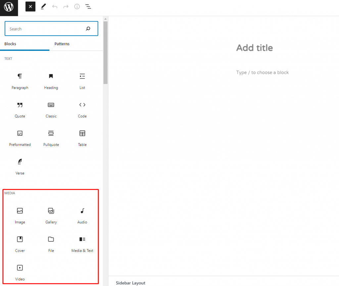Insert a Quote block

[x=20, y=110]
